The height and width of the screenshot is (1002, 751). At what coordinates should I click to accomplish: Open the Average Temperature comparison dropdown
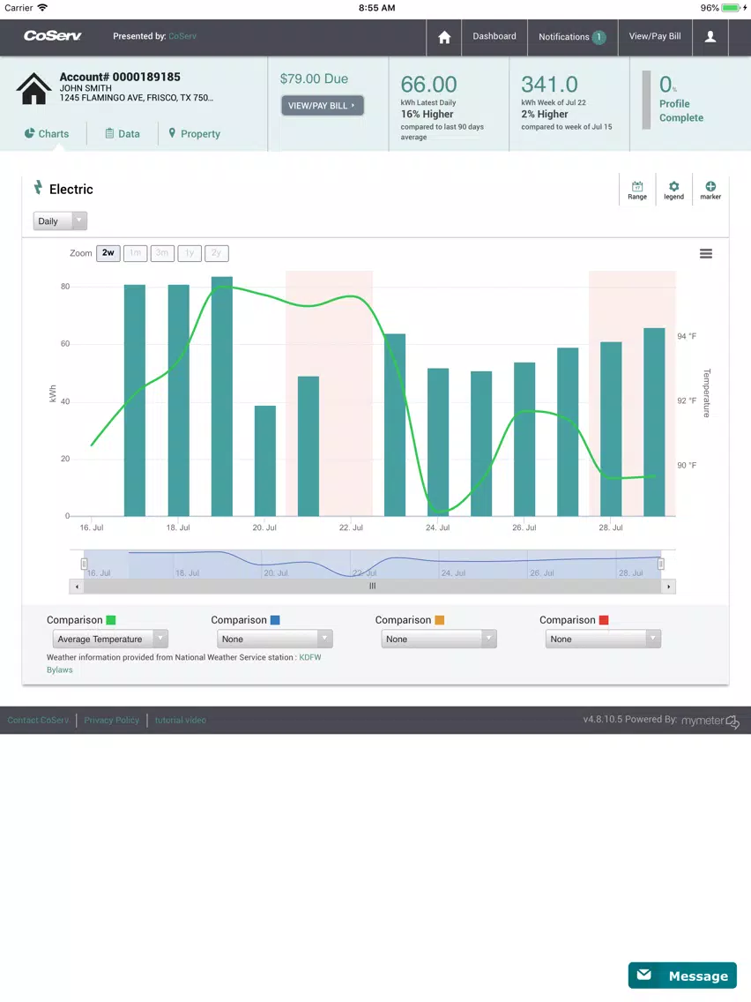(110, 639)
